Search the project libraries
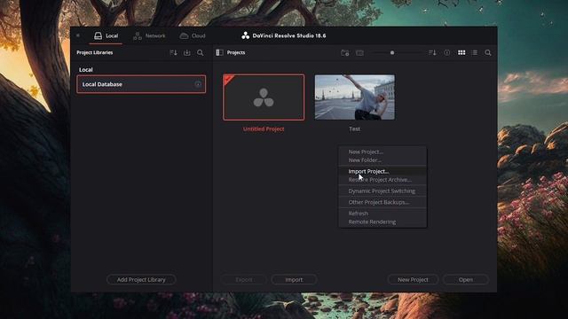Image resolution: width=568 pixels, height=319 pixels. tap(200, 53)
